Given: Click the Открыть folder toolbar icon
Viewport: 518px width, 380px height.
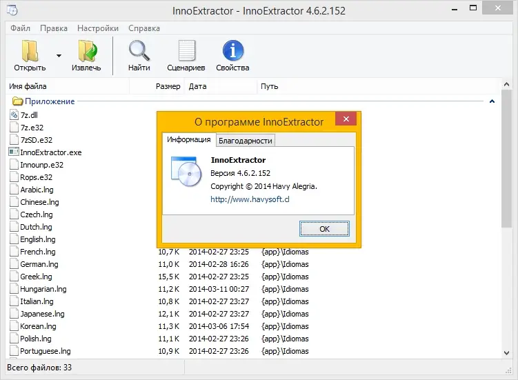Looking at the screenshot, I should [x=30, y=50].
